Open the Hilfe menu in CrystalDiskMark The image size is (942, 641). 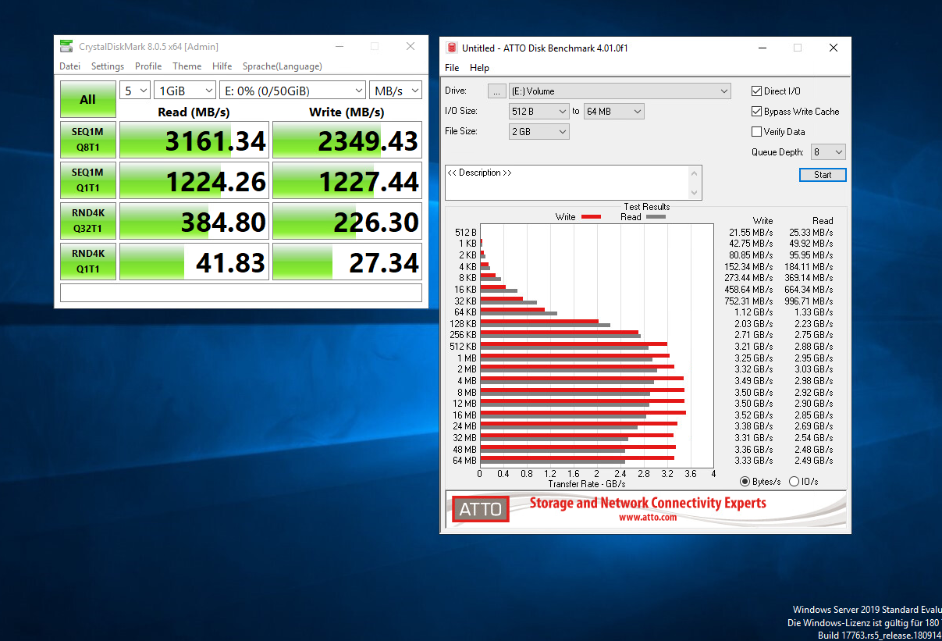click(x=222, y=66)
